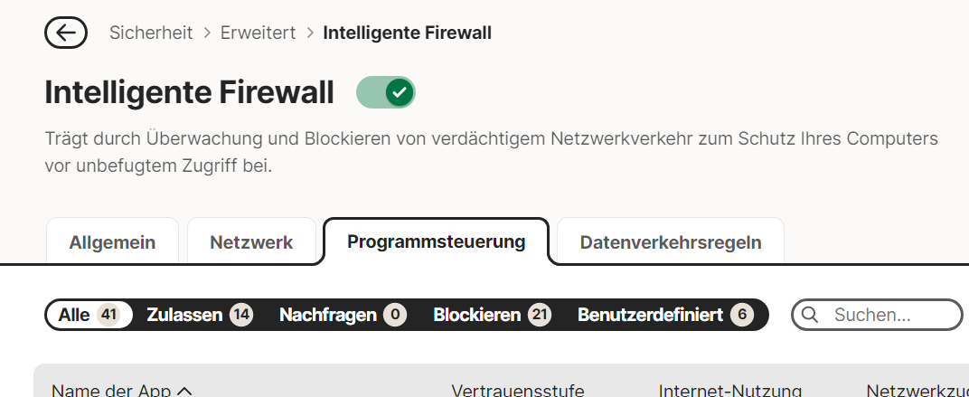Show Alle apps filter

click(89, 315)
